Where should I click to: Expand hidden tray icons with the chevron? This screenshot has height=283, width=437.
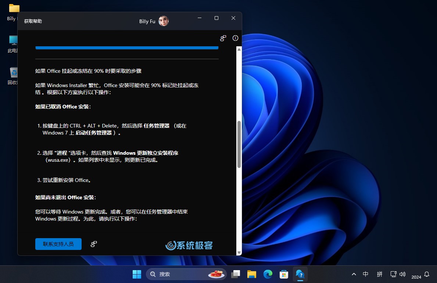pos(354,274)
